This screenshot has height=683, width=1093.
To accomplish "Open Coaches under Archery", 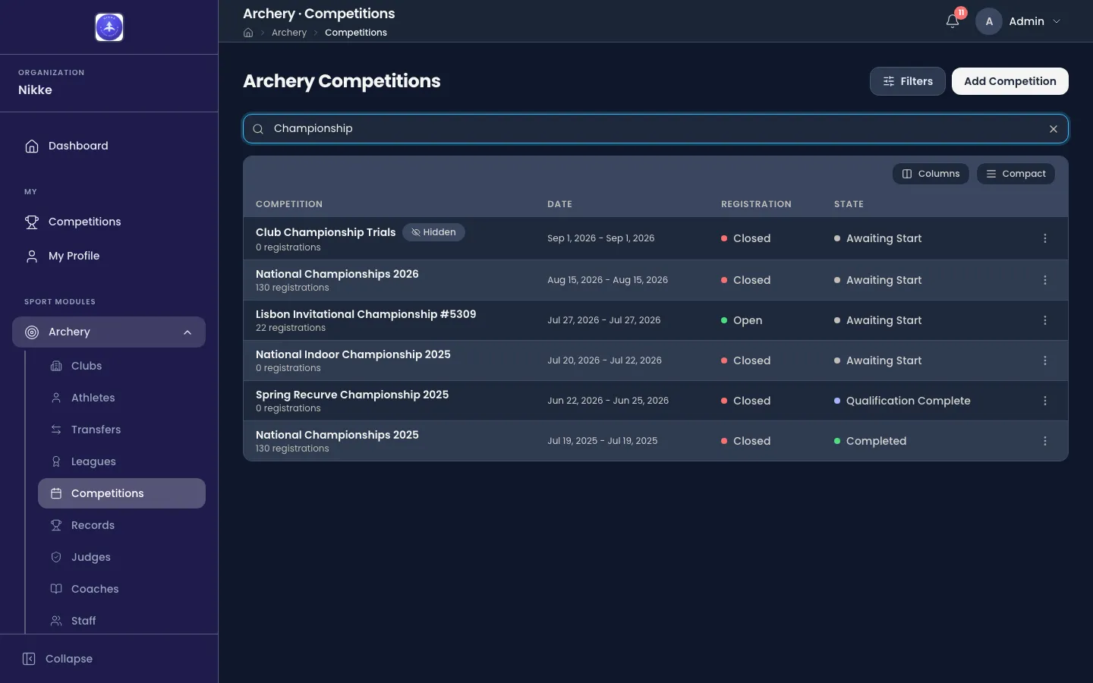I will point(121,589).
